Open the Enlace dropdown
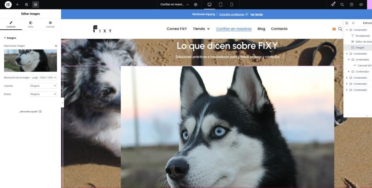Screen dimensions: 372x188 tap(44, 94)
